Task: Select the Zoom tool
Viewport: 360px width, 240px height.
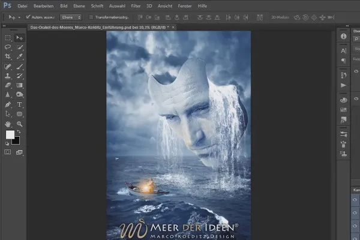Action: click(x=20, y=124)
